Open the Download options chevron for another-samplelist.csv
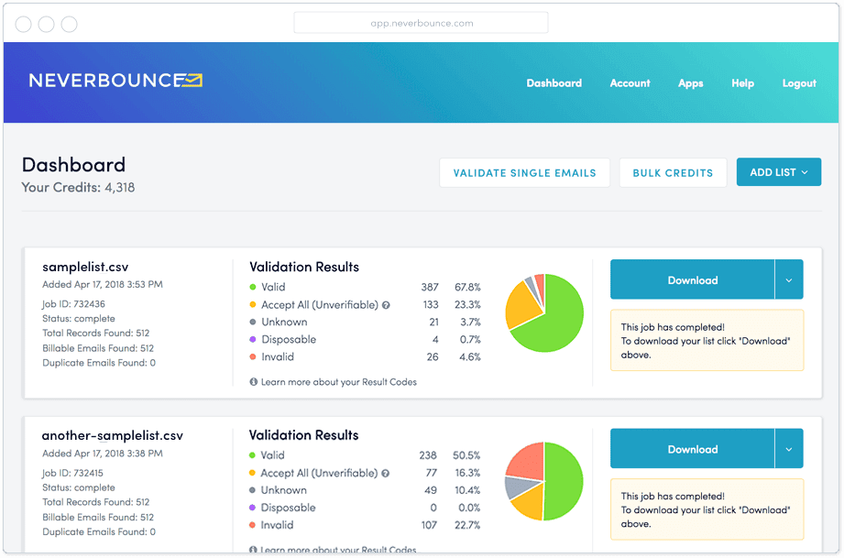The image size is (844, 558). click(x=790, y=449)
